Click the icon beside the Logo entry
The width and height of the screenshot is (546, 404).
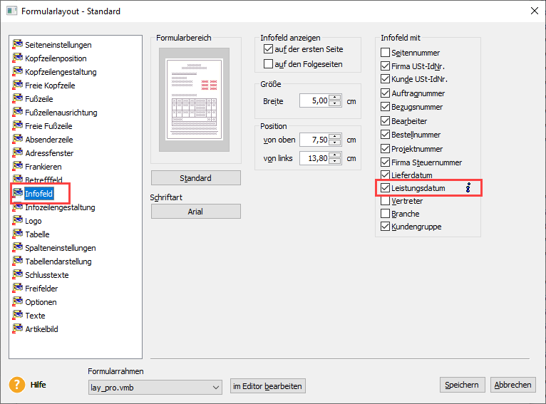[18, 221]
